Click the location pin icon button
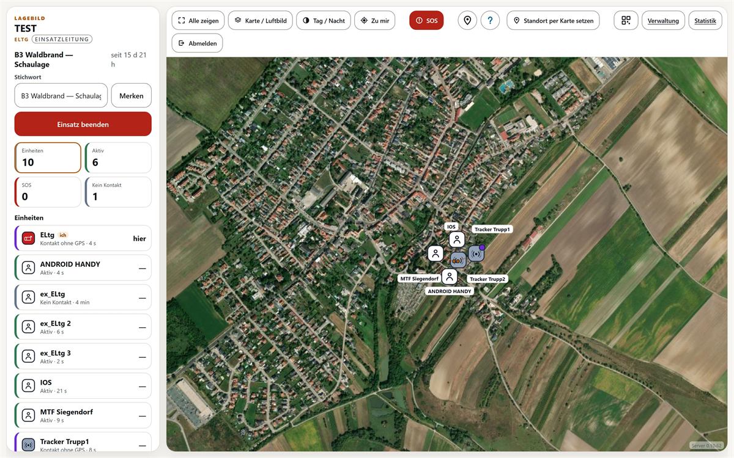 (467, 20)
